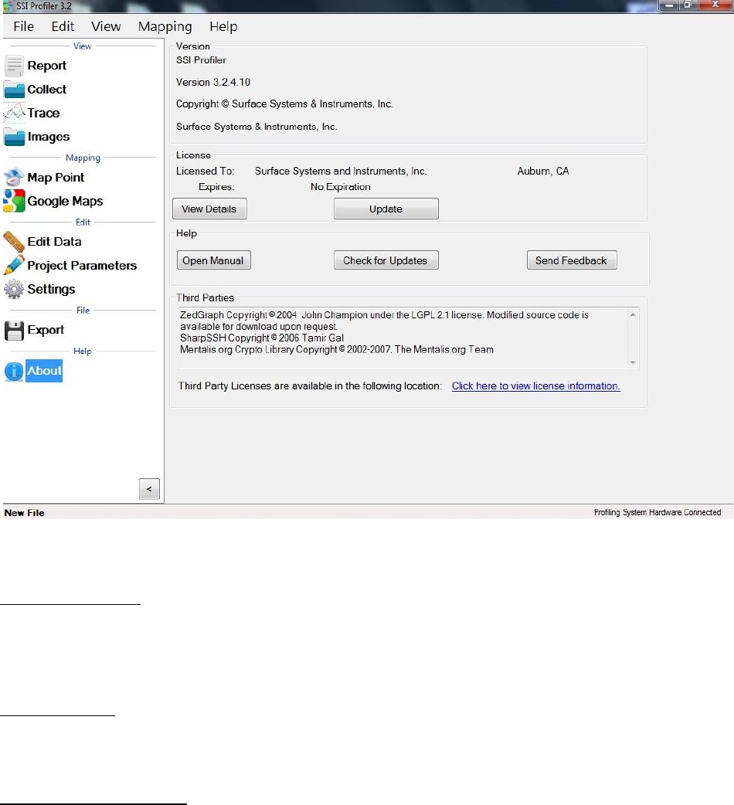Select the Collect label in the sidebar
This screenshot has width=734, height=805.
[46, 90]
